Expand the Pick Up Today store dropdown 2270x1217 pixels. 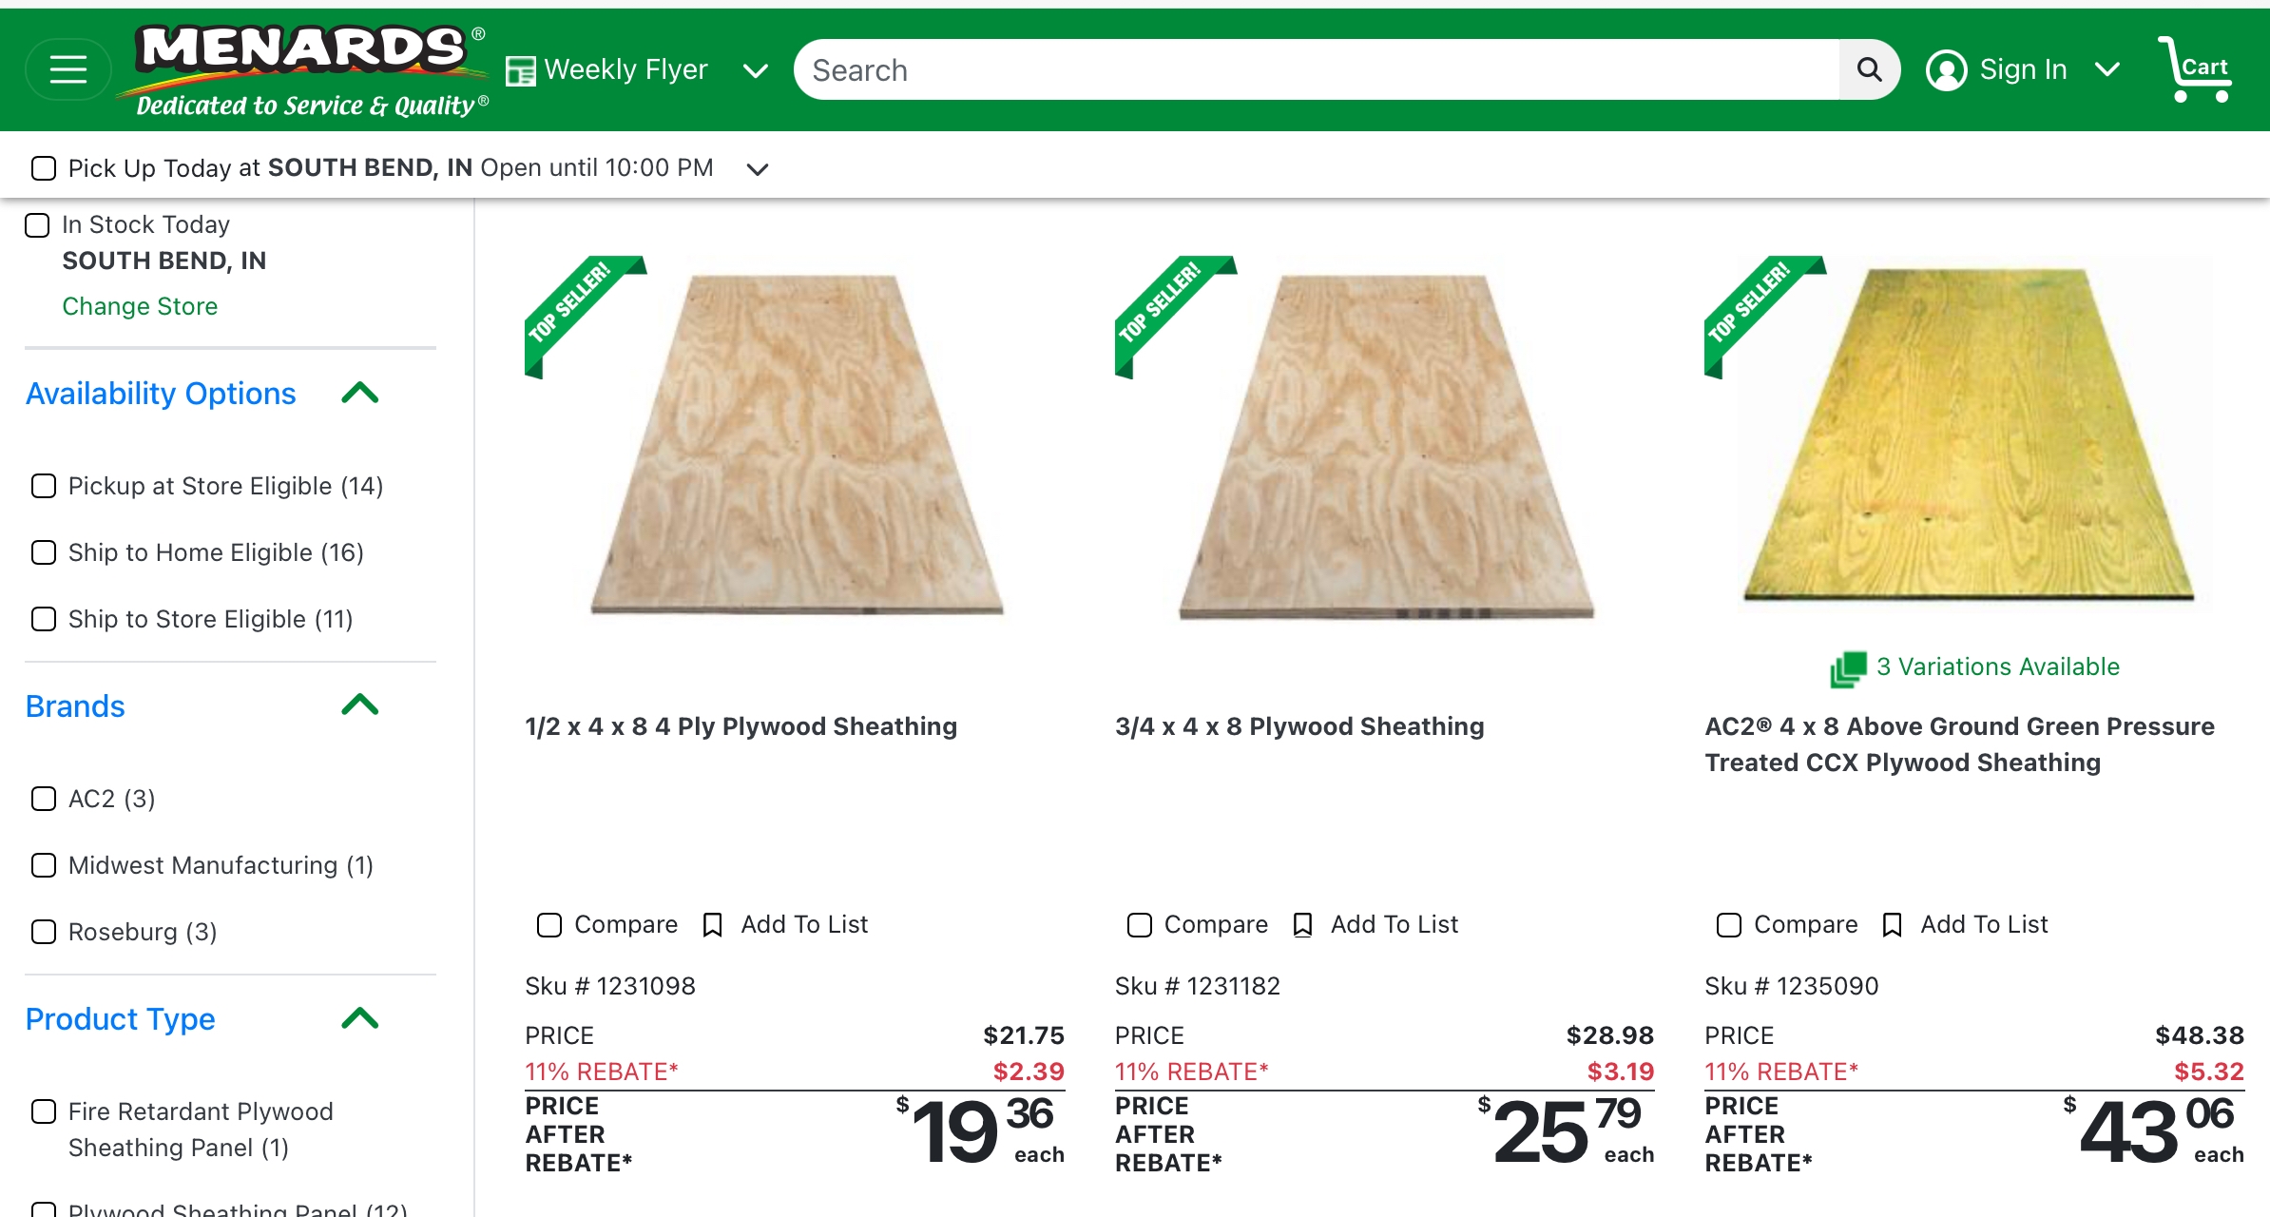tap(757, 169)
